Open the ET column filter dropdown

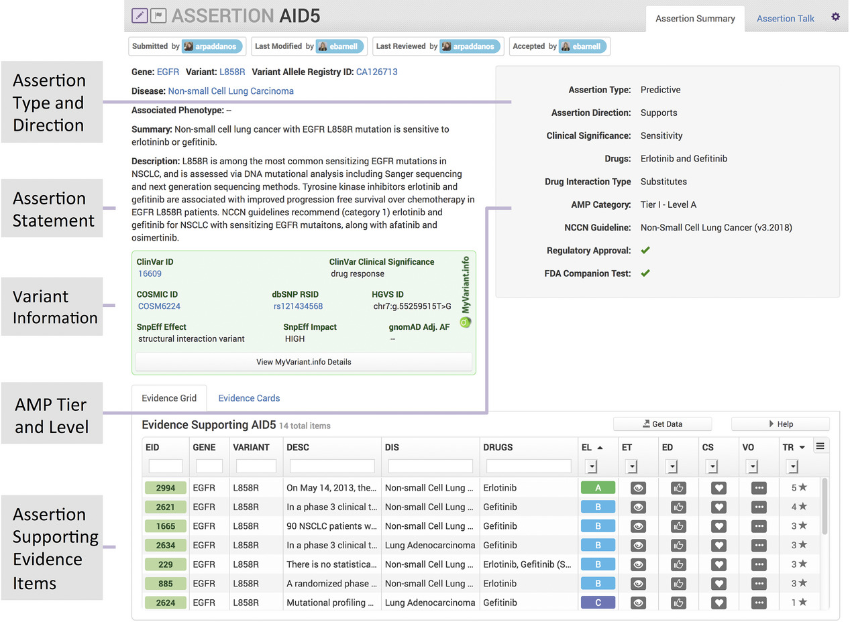pos(631,466)
